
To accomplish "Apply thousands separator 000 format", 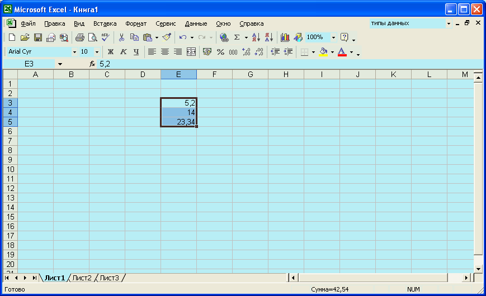I will point(233,52).
